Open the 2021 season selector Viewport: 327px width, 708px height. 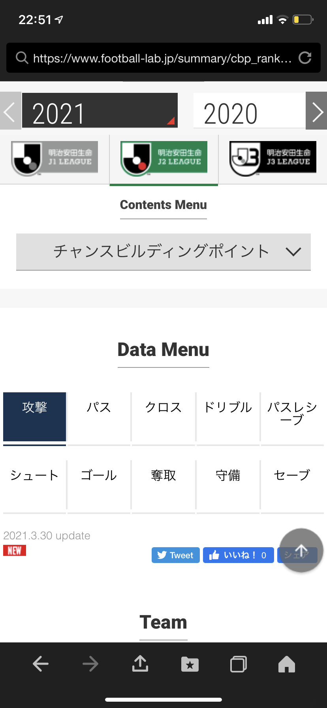[x=100, y=111]
